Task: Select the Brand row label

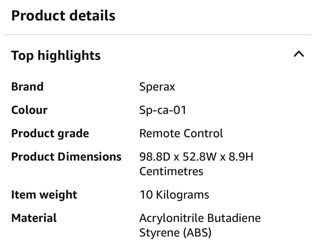Action: pyautogui.click(x=27, y=87)
